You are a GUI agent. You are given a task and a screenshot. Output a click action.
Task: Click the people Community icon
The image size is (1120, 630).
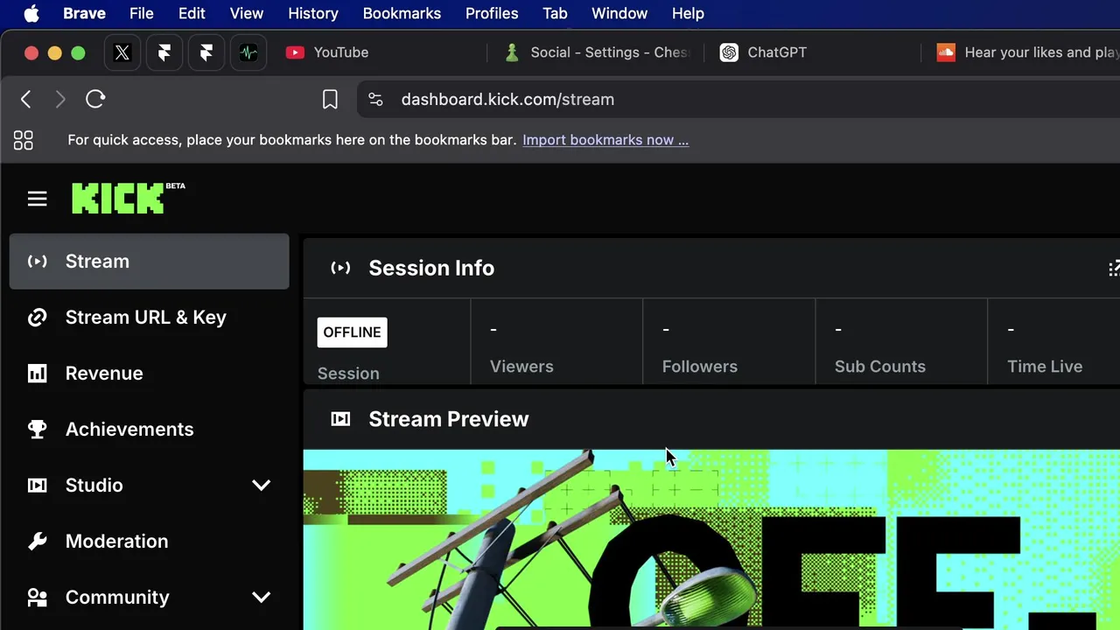[x=37, y=598]
